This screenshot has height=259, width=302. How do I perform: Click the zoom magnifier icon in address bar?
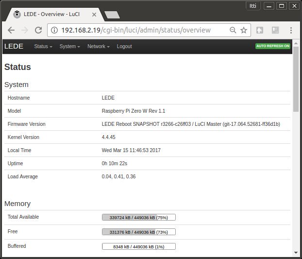point(233,30)
